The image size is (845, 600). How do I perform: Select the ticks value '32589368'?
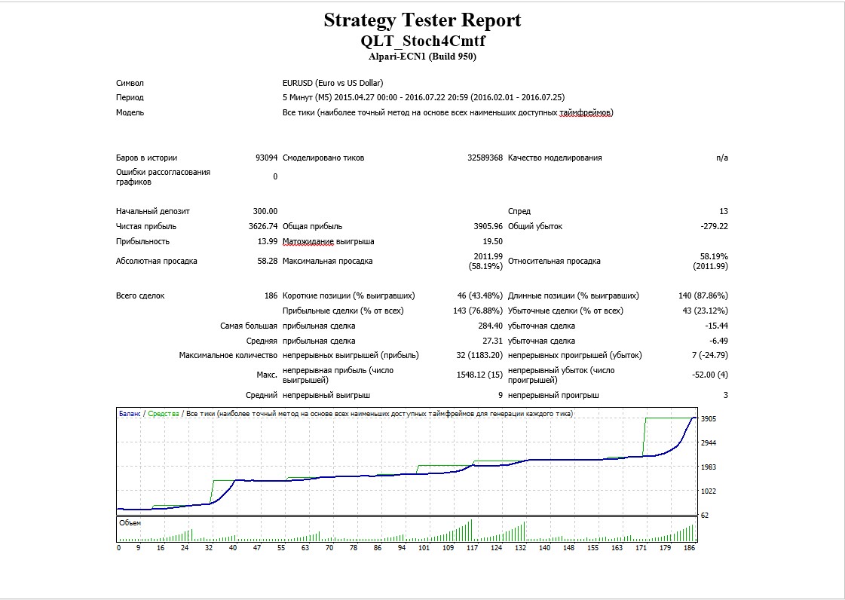485,158
